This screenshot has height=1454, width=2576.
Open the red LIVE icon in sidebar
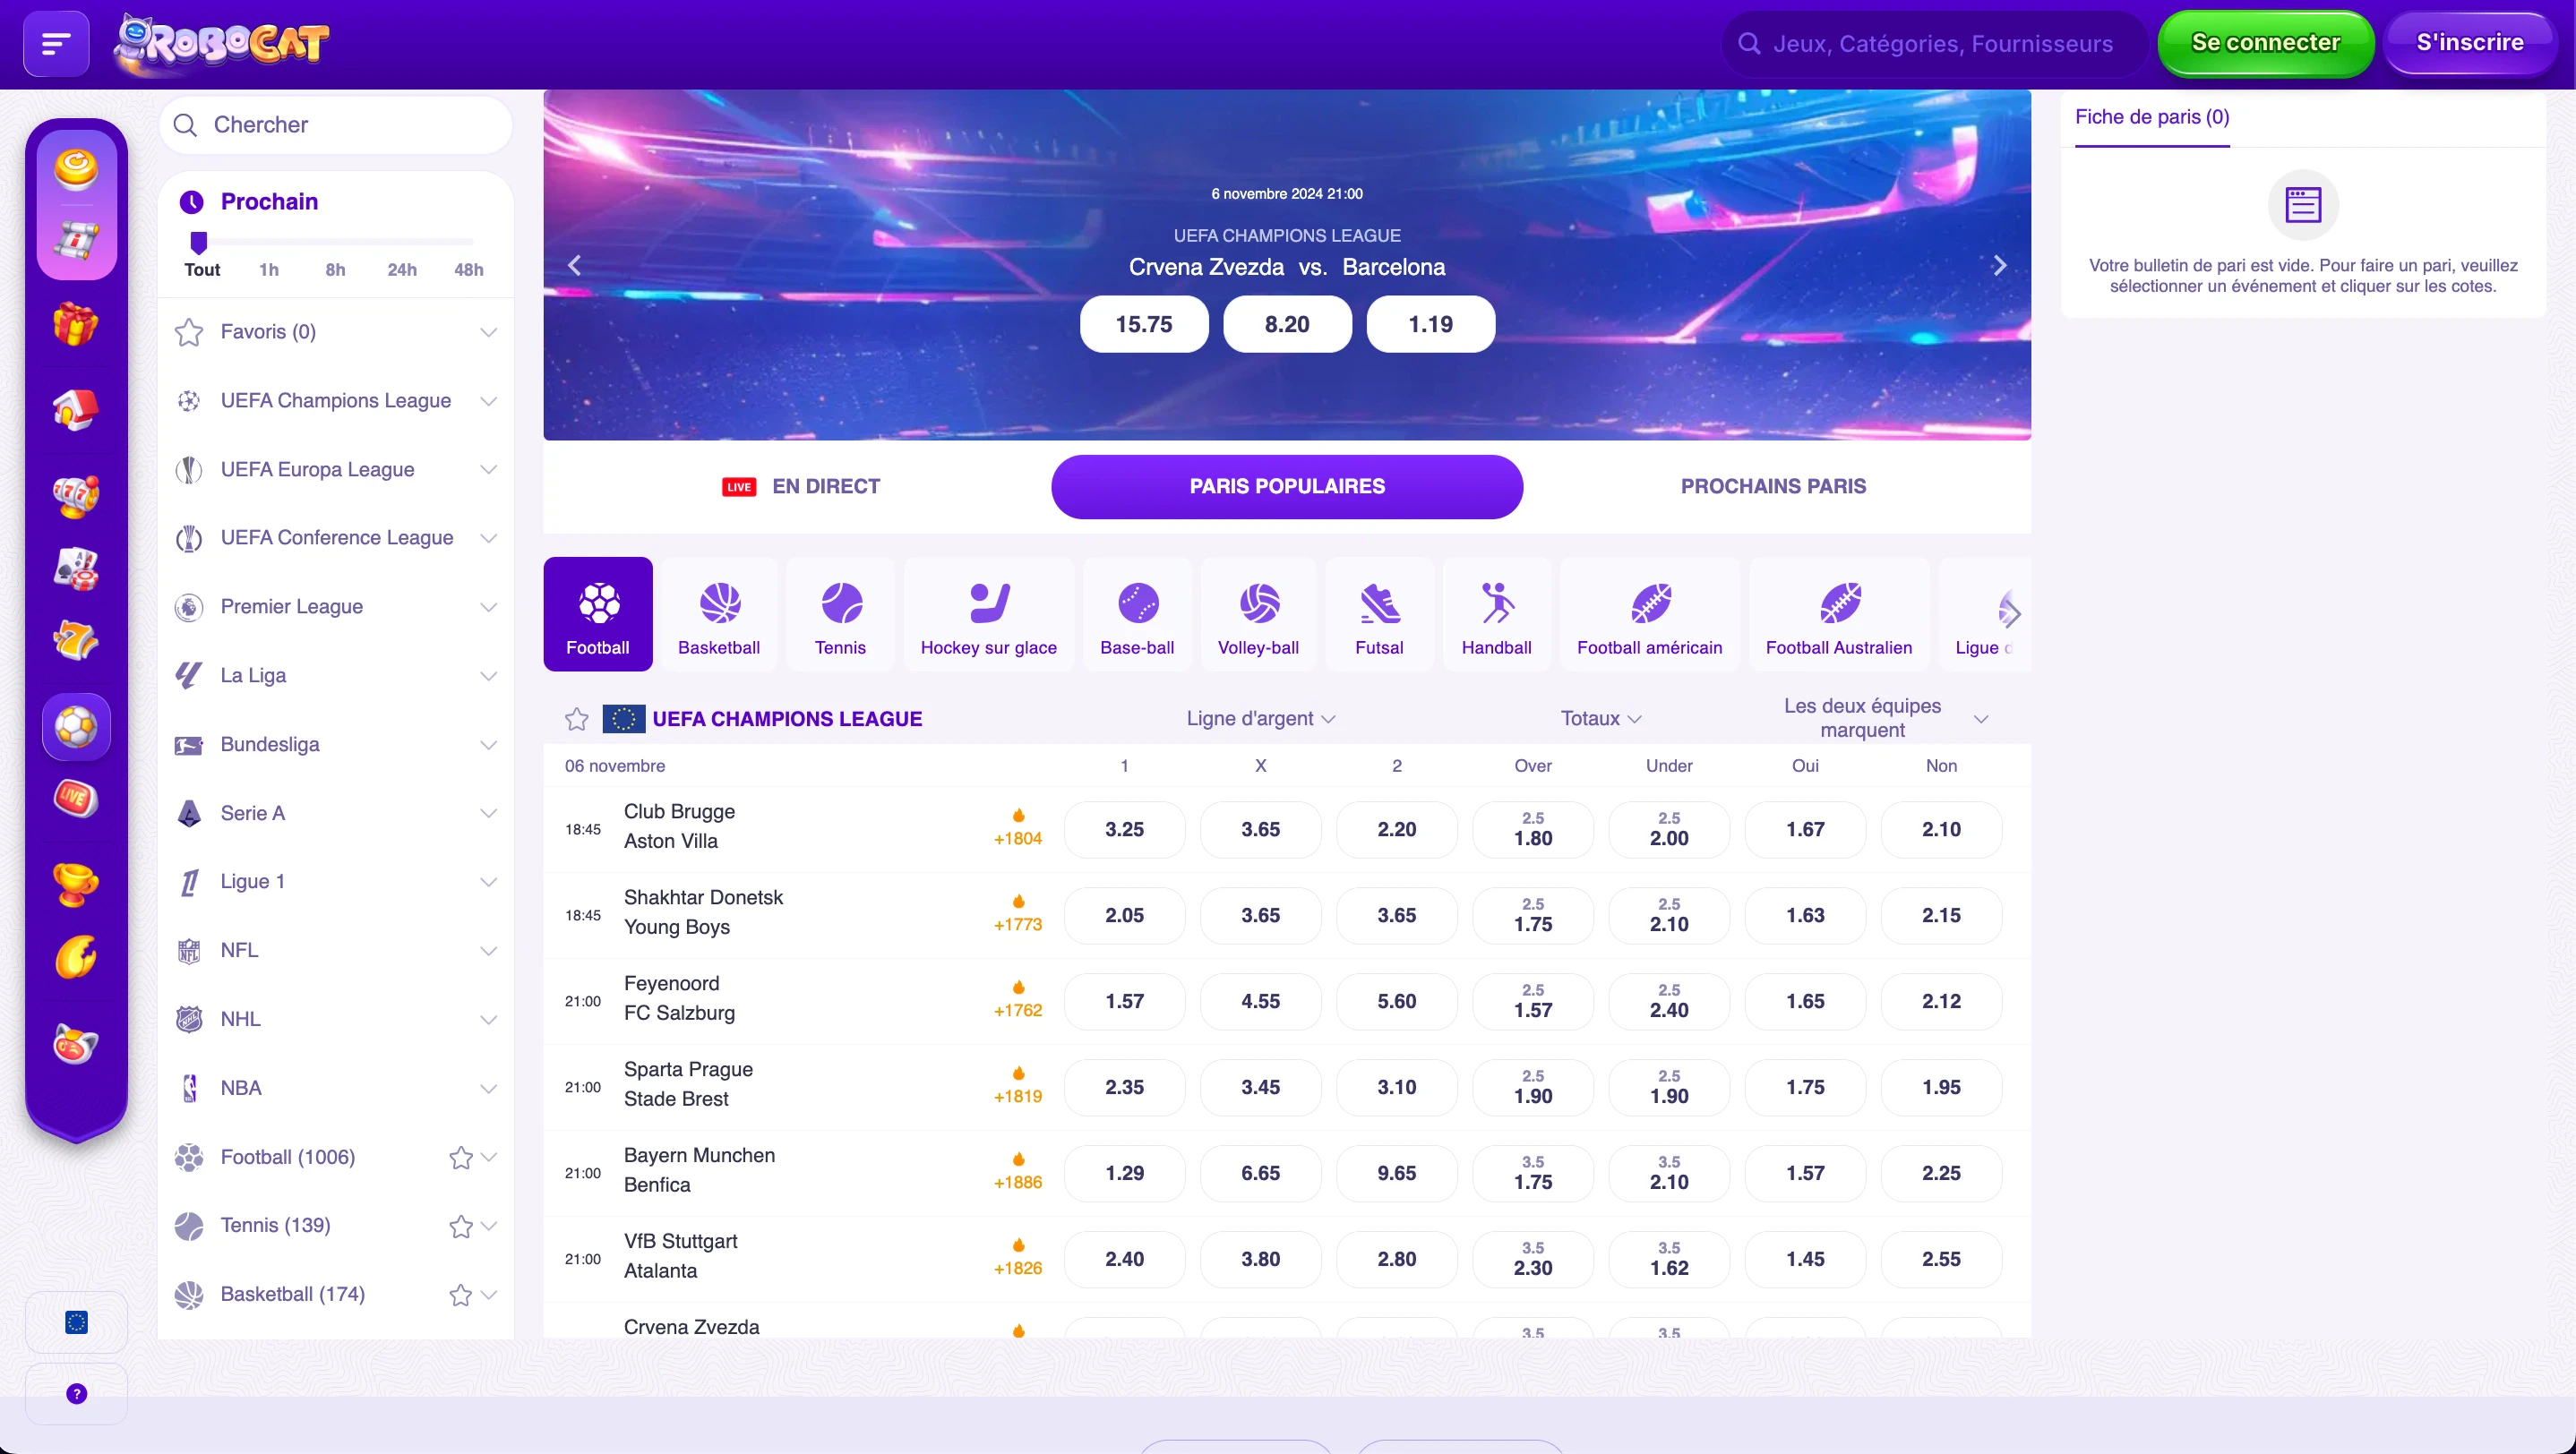[x=76, y=798]
